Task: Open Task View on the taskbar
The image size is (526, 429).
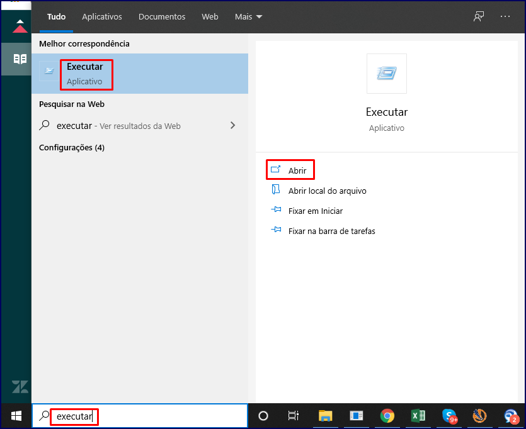Action: 294,416
